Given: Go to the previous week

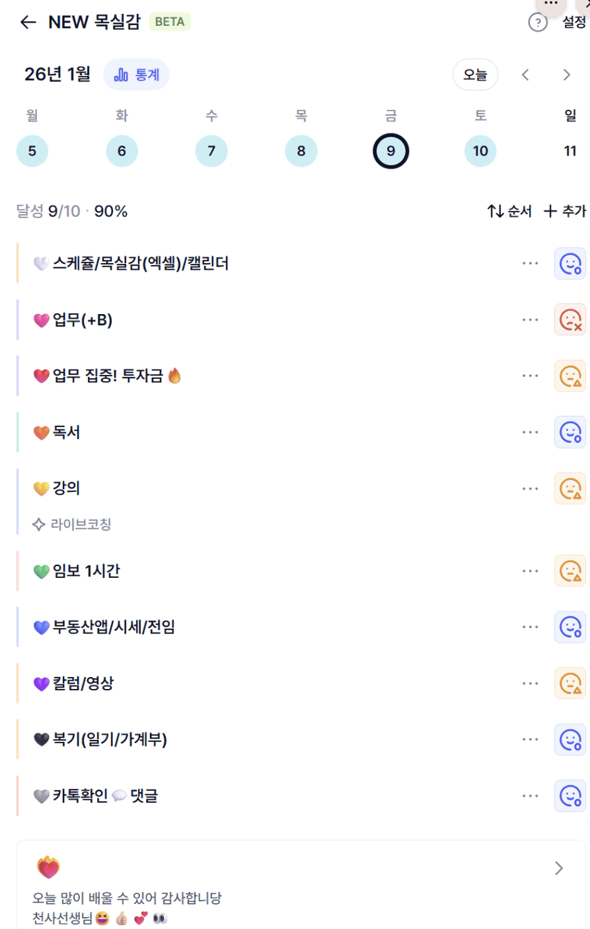Looking at the screenshot, I should [525, 75].
